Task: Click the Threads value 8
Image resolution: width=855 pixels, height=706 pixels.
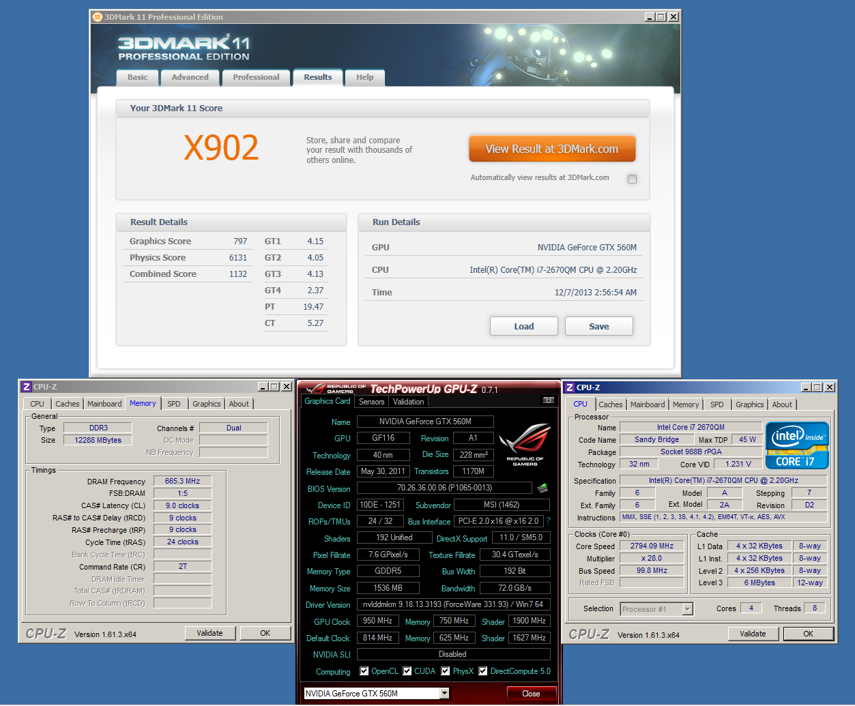Action: (814, 608)
